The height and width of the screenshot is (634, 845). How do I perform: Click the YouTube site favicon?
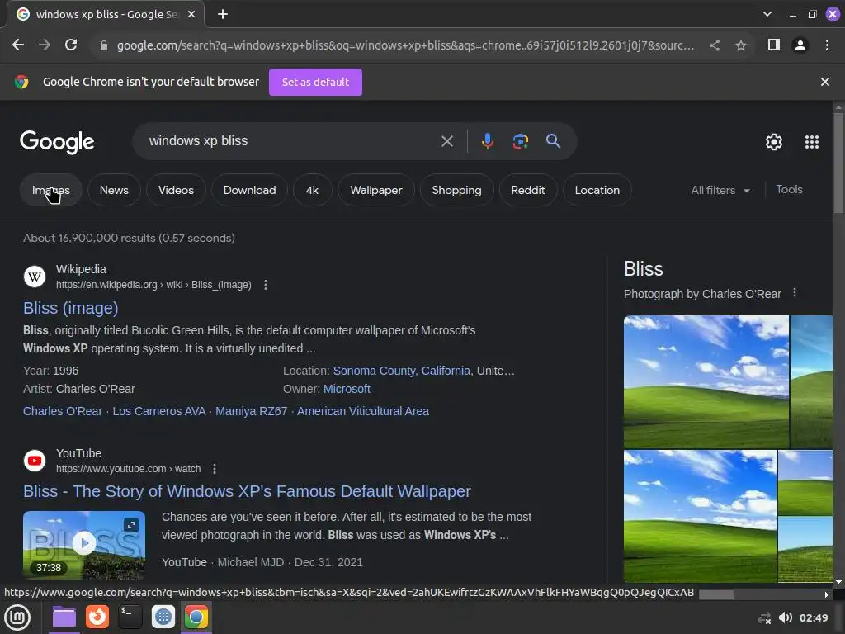coord(35,461)
